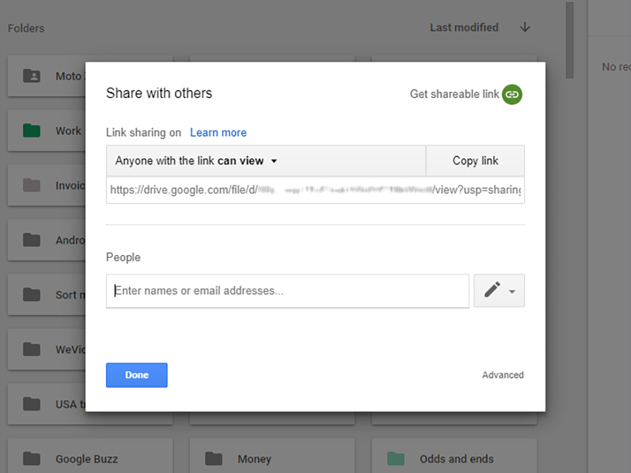
Task: Focus the Enter names or email addresses field
Action: point(287,291)
